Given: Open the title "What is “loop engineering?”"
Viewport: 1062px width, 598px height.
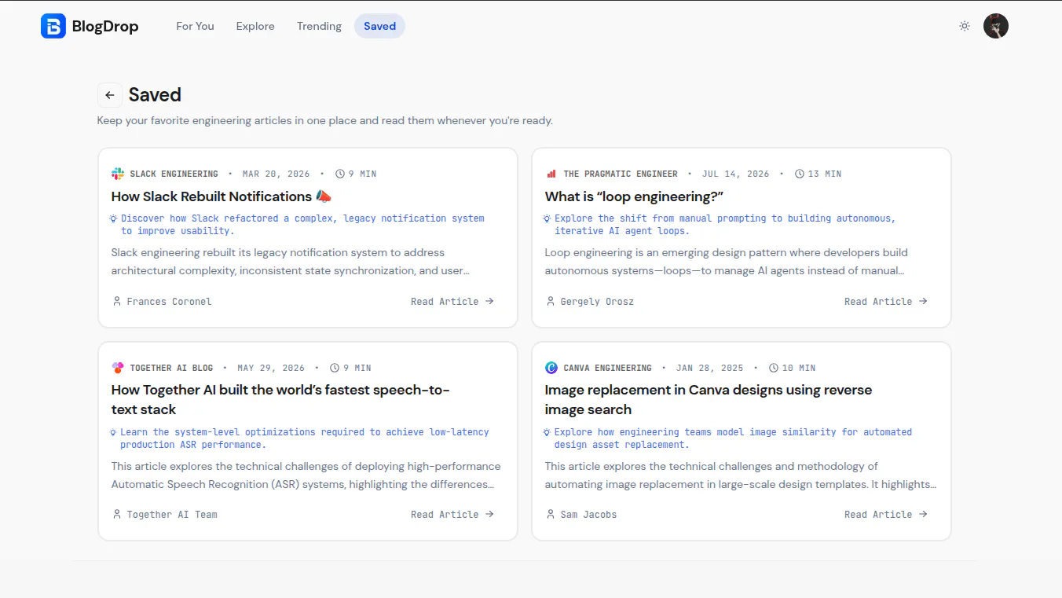Looking at the screenshot, I should pyautogui.click(x=634, y=196).
